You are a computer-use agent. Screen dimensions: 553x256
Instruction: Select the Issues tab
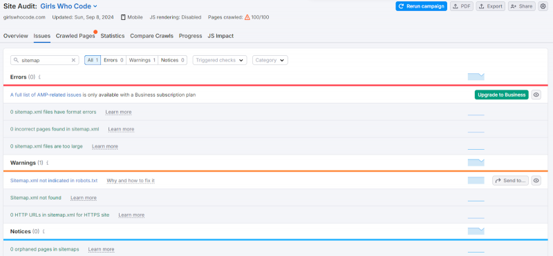[42, 36]
